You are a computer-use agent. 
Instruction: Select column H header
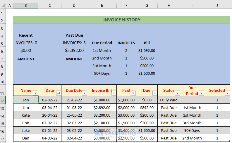coord(169,6)
